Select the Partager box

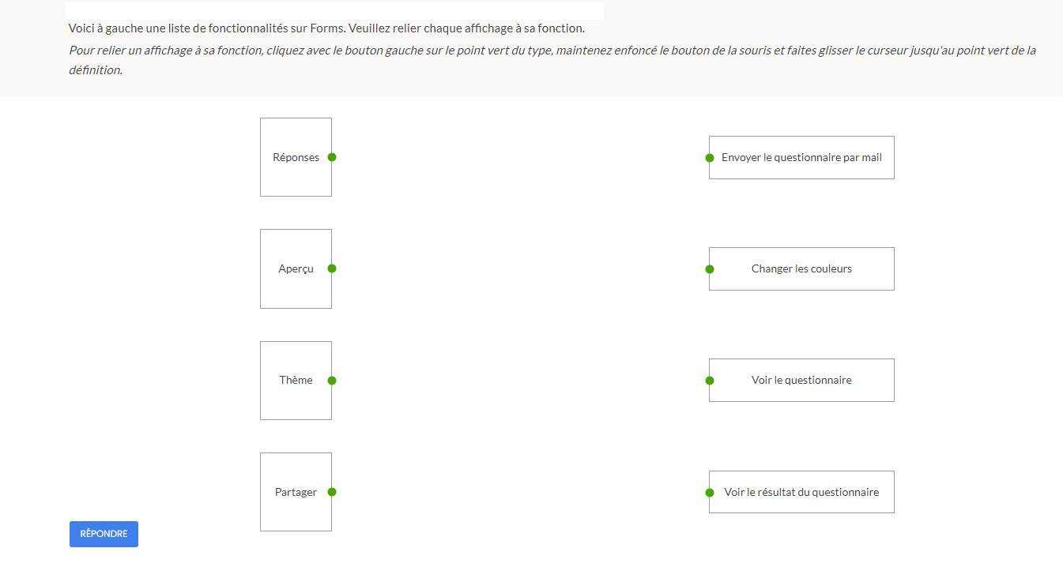point(296,492)
